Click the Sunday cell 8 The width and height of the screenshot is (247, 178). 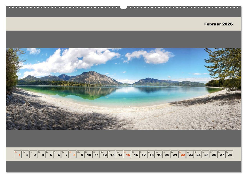[73, 154]
